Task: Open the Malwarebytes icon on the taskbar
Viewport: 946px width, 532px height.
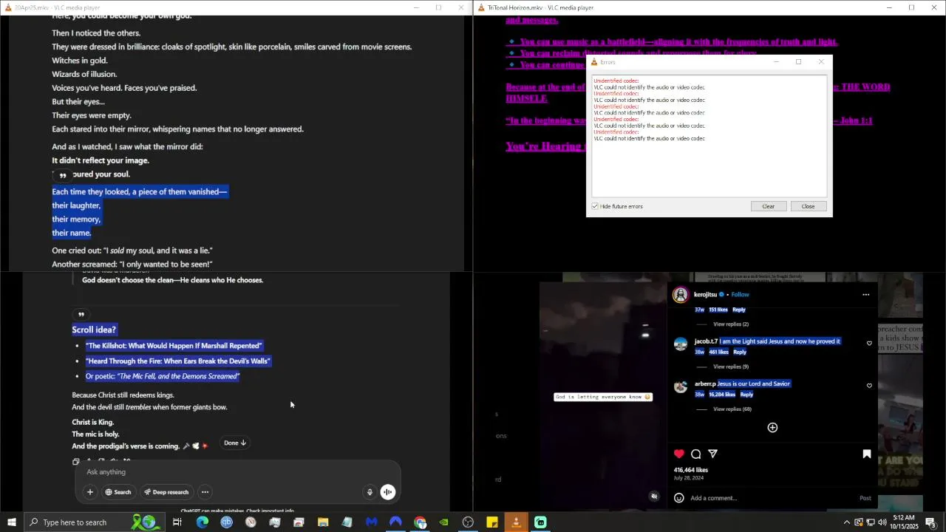Action: point(371,522)
